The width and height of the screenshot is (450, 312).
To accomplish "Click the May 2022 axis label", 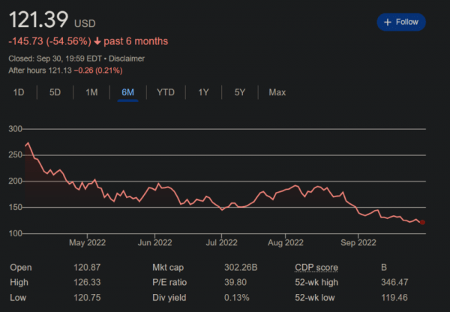I will pyautogui.click(x=87, y=242).
